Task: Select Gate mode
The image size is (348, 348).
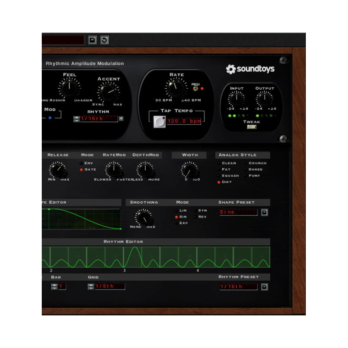Action: 81,169
